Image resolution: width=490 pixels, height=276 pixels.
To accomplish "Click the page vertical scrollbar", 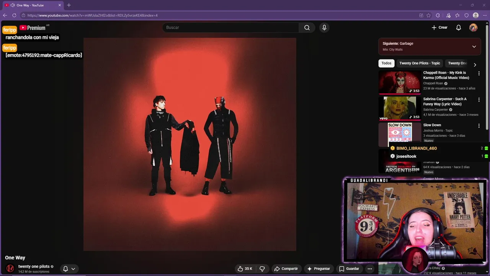I will (487, 77).
